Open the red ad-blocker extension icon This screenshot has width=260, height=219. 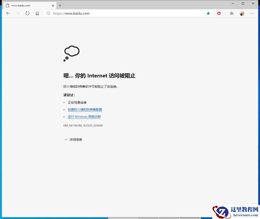click(219, 13)
